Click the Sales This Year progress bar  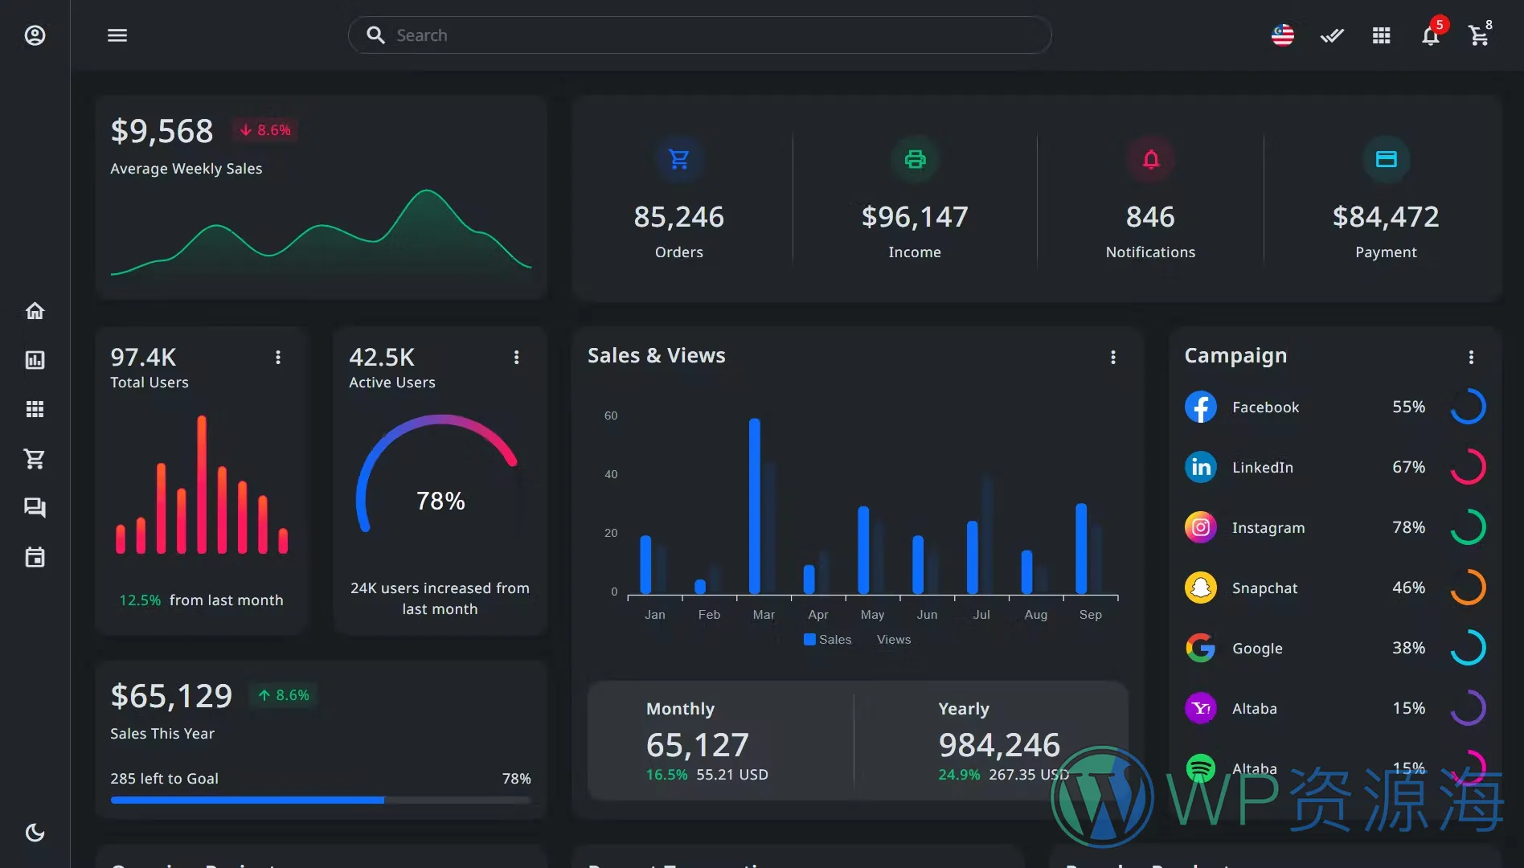(321, 800)
